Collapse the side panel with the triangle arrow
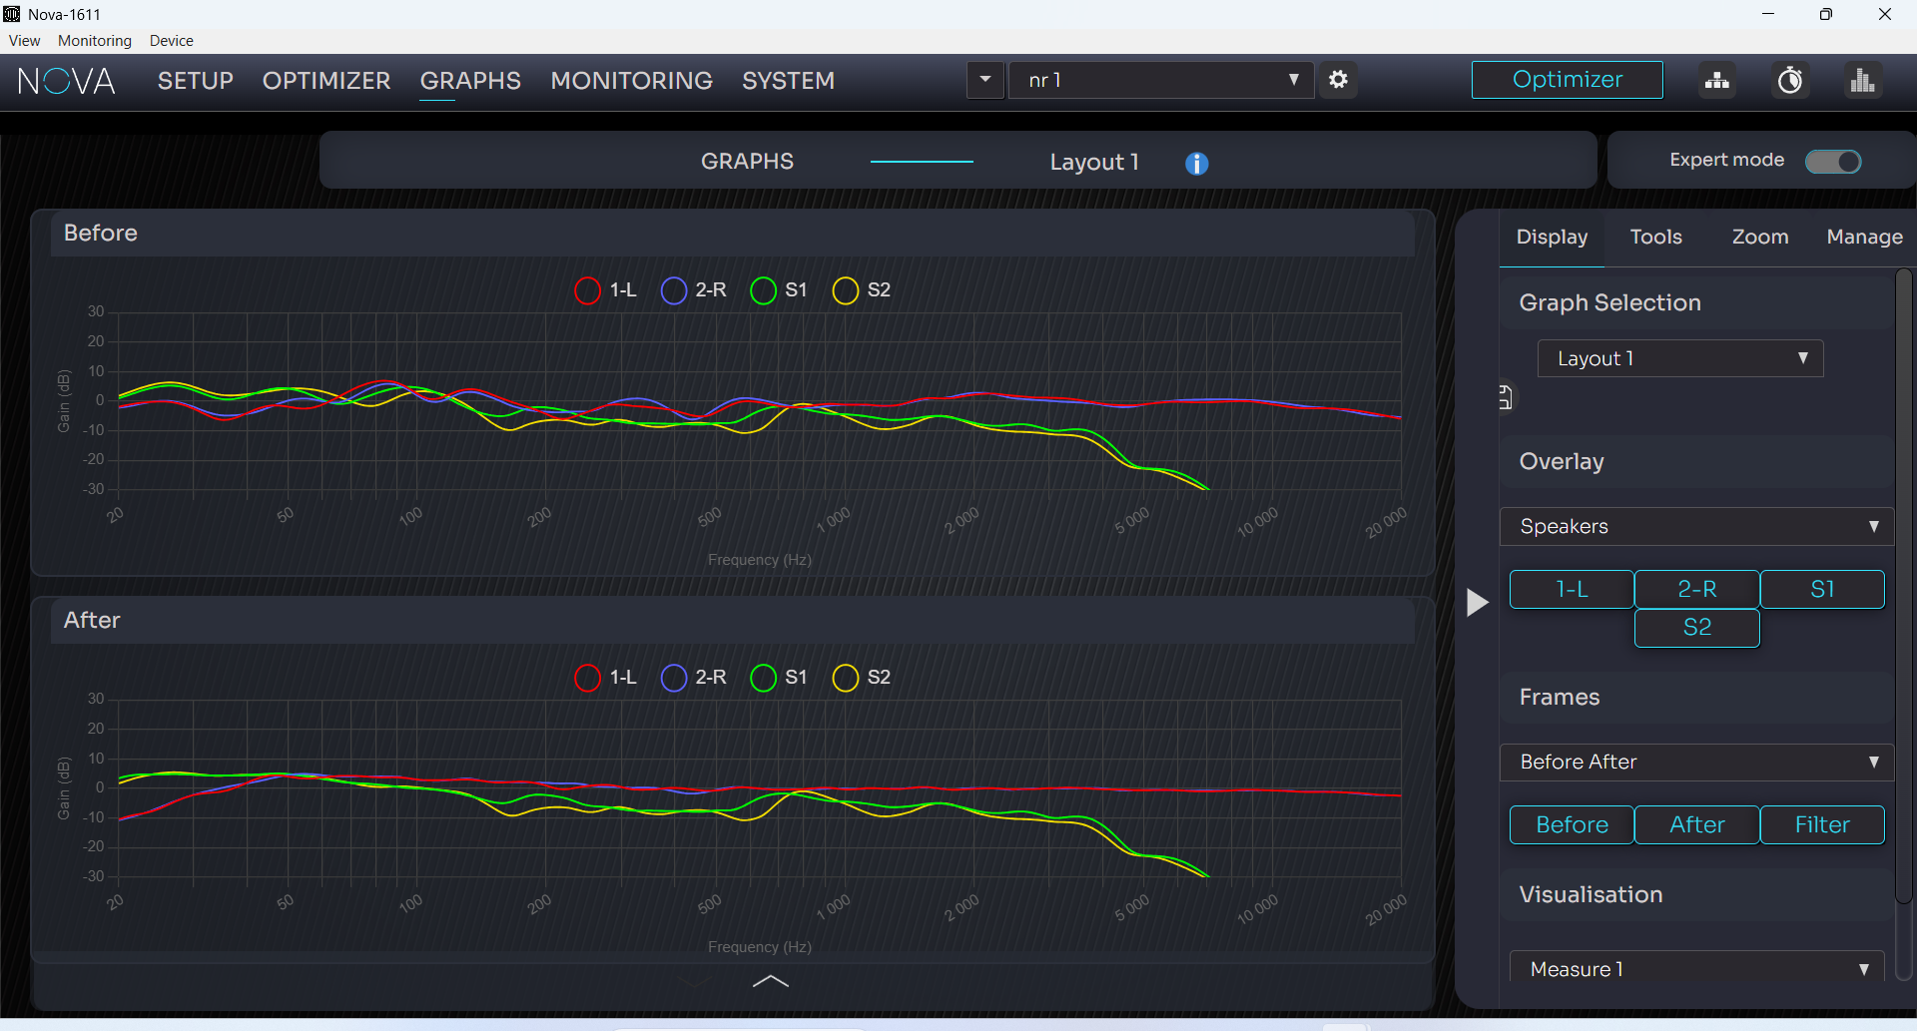Viewport: 1917px width, 1031px height. [1477, 602]
